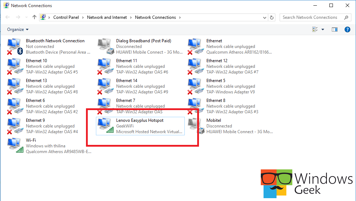Click the refresh button in address bar
Viewport: 356px width, 201px height.
[272, 17]
